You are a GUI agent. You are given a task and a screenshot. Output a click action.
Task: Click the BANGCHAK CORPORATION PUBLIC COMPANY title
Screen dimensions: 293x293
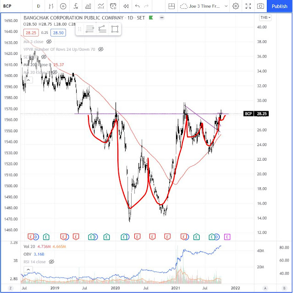(x=73, y=18)
